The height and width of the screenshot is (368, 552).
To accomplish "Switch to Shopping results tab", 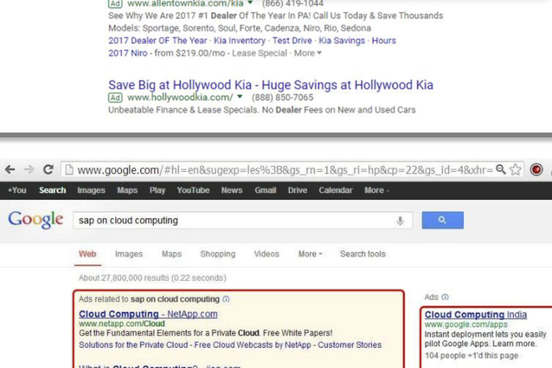I will [218, 254].
